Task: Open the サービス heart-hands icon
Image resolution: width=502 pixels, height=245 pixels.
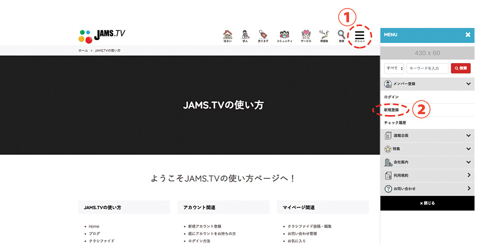Action: [x=306, y=36]
